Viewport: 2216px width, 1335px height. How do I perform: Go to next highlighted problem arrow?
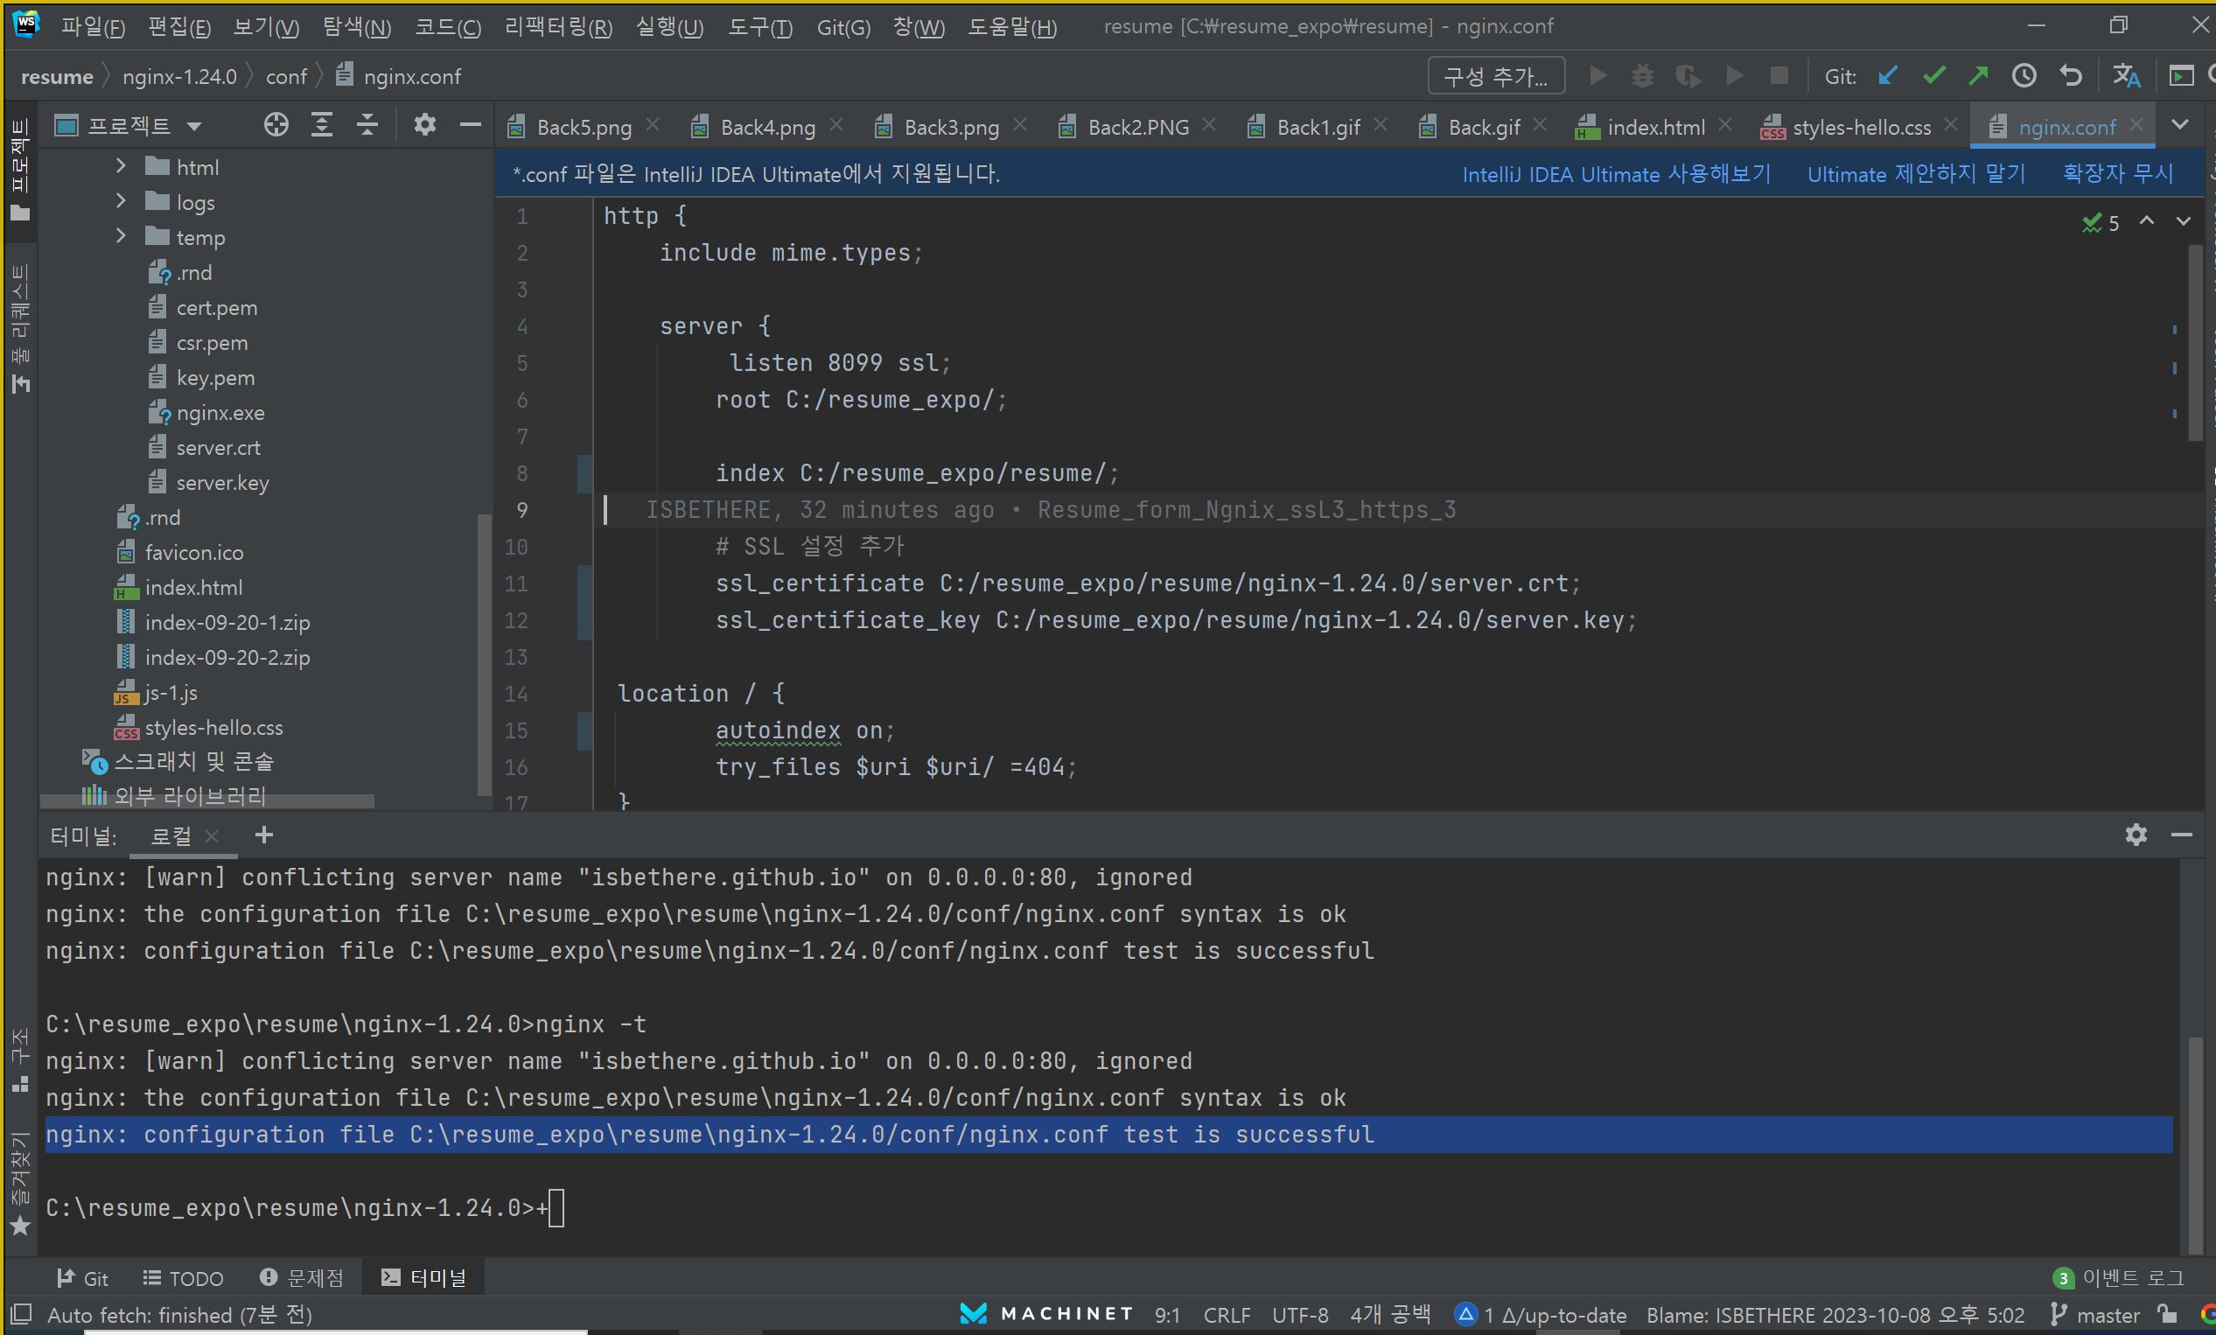pyautogui.click(x=2183, y=221)
